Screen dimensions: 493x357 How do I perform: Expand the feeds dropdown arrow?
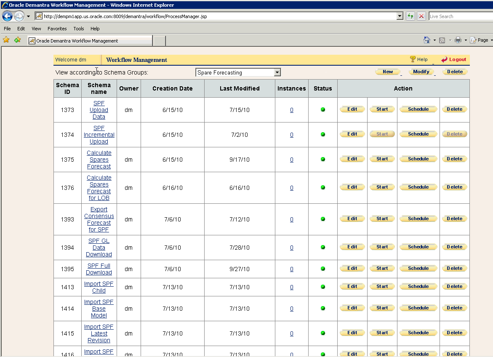(450, 40)
